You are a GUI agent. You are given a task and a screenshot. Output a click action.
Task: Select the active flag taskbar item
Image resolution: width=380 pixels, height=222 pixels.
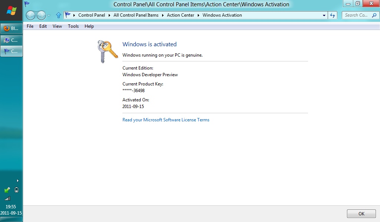(x=12, y=51)
